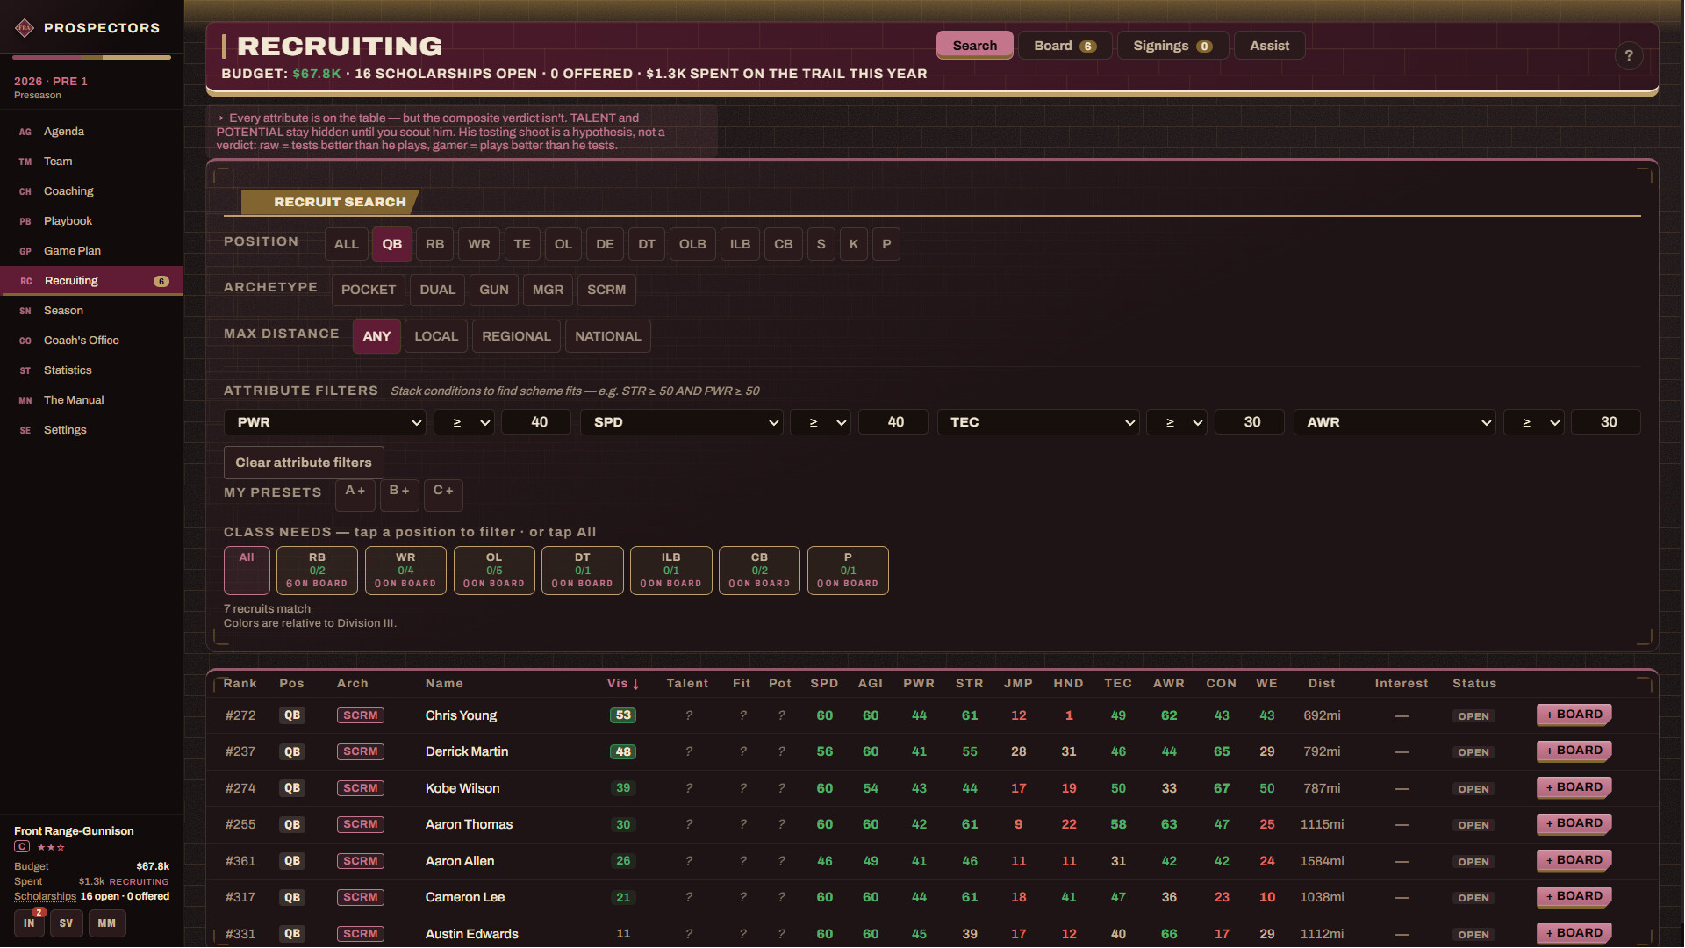
Task: Click the Vis sort arrow column header
Action: coord(622,683)
